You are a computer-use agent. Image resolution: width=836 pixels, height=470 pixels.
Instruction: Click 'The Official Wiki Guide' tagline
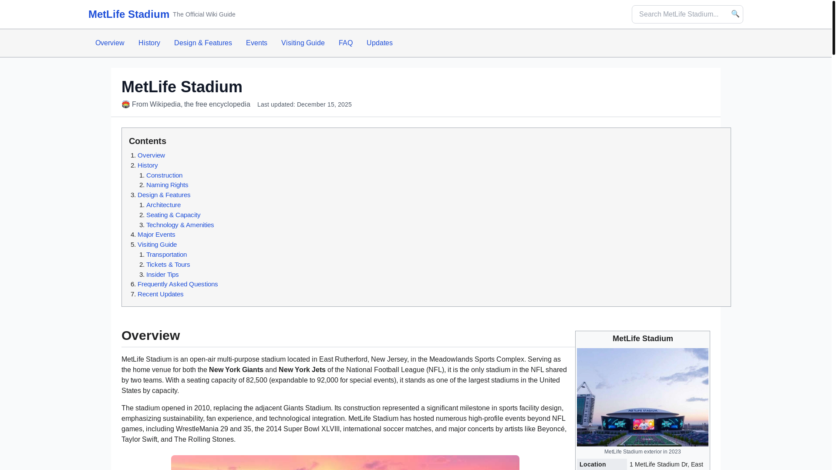click(x=204, y=14)
